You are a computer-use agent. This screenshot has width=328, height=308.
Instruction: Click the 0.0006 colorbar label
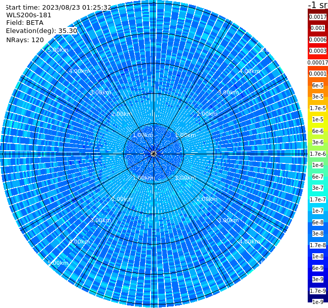tap(318, 40)
